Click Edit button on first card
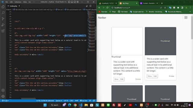The width and height of the screenshot is (193, 108). (x=122, y=79)
